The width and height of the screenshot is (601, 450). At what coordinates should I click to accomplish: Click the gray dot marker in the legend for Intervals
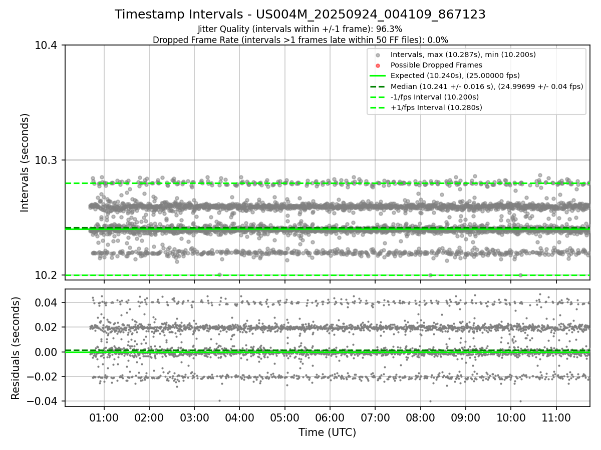click(x=378, y=54)
